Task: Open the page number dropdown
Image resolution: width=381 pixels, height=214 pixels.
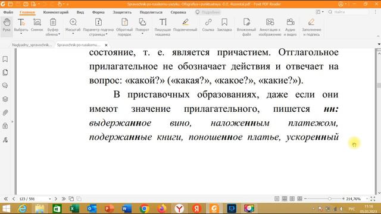Action: [50, 199]
